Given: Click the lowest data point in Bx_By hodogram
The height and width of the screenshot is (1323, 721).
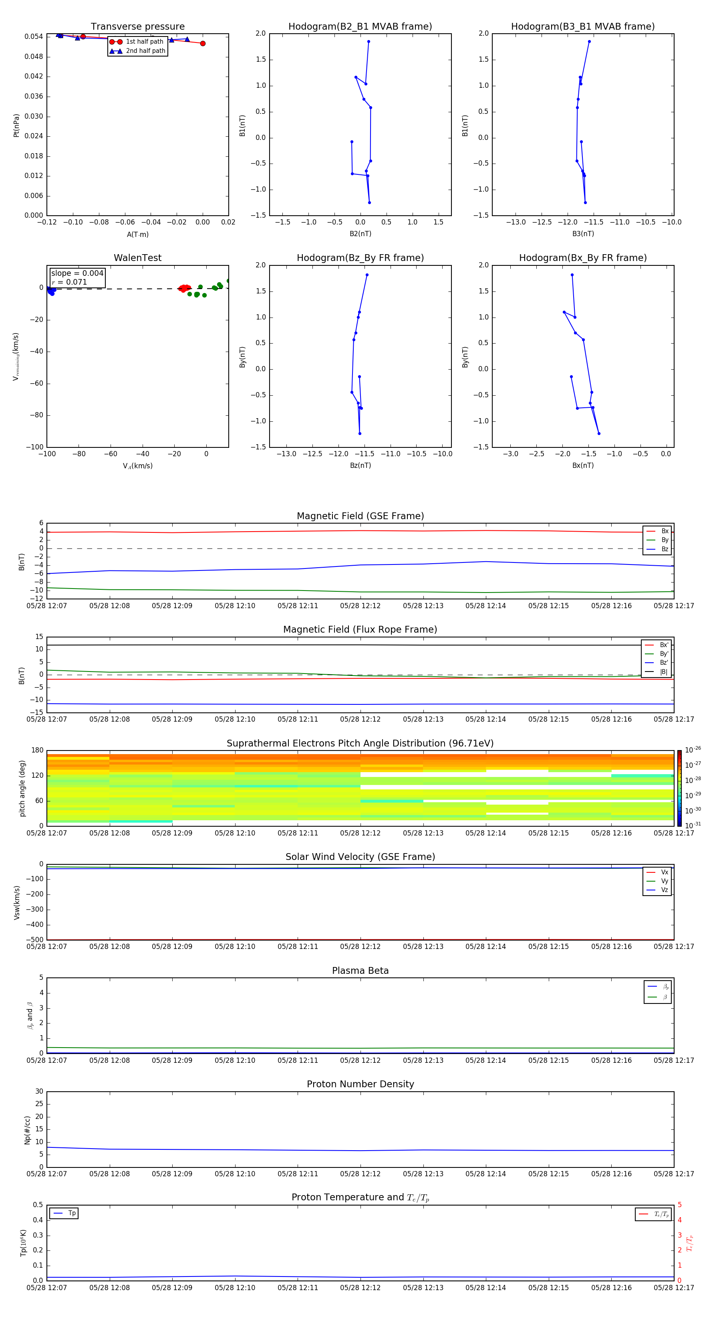Looking at the screenshot, I should pyautogui.click(x=599, y=433).
